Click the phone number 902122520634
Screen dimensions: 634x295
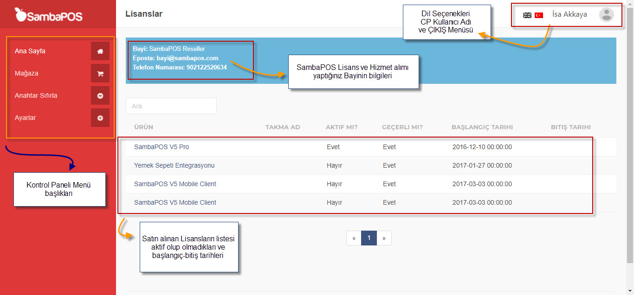(x=207, y=67)
